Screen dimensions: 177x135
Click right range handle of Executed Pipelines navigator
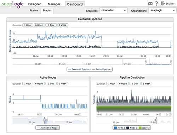(171, 62)
